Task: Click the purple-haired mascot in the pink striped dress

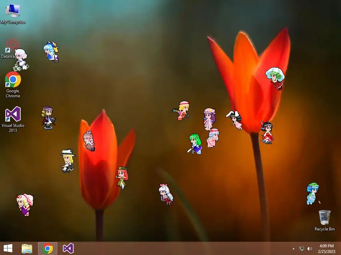Action: click(x=209, y=119)
